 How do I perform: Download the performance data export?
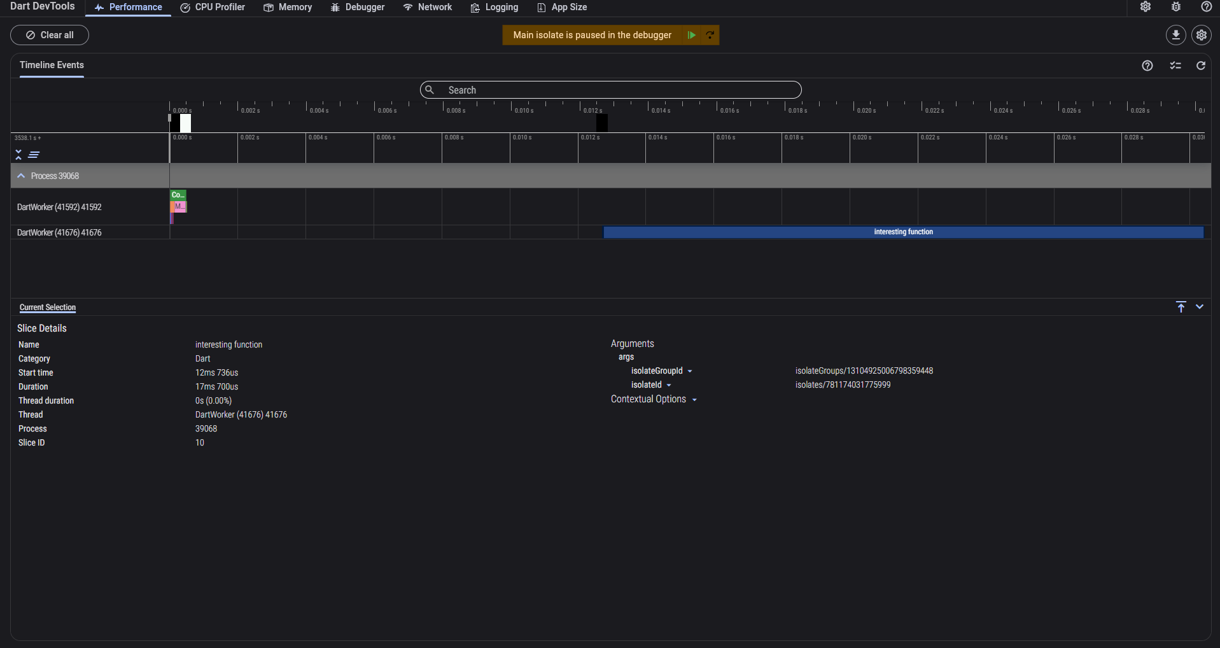[1176, 35]
